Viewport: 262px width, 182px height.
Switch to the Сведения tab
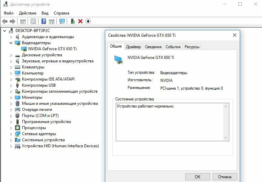pos(153,47)
